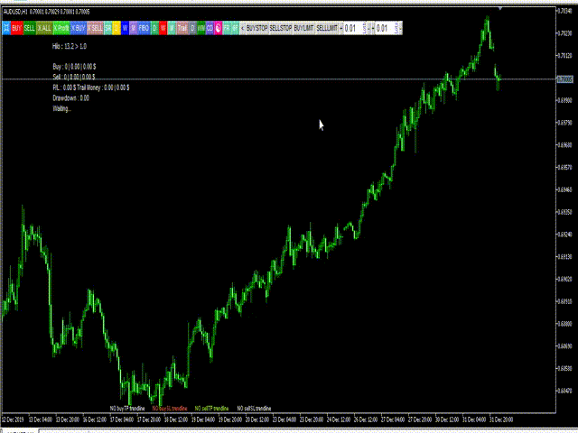
Task: Click the SELLSTOP button
Action: [x=281, y=28]
